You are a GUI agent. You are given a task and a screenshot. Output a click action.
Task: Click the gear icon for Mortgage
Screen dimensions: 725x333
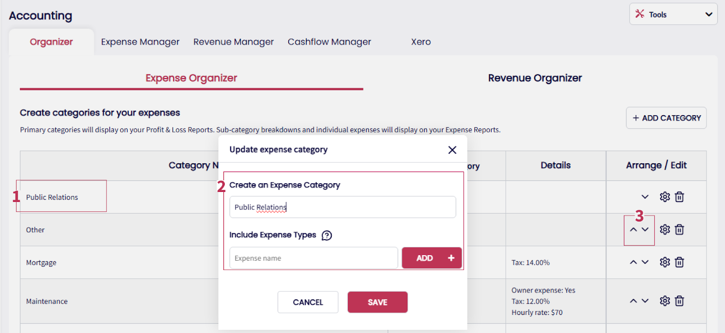point(665,262)
